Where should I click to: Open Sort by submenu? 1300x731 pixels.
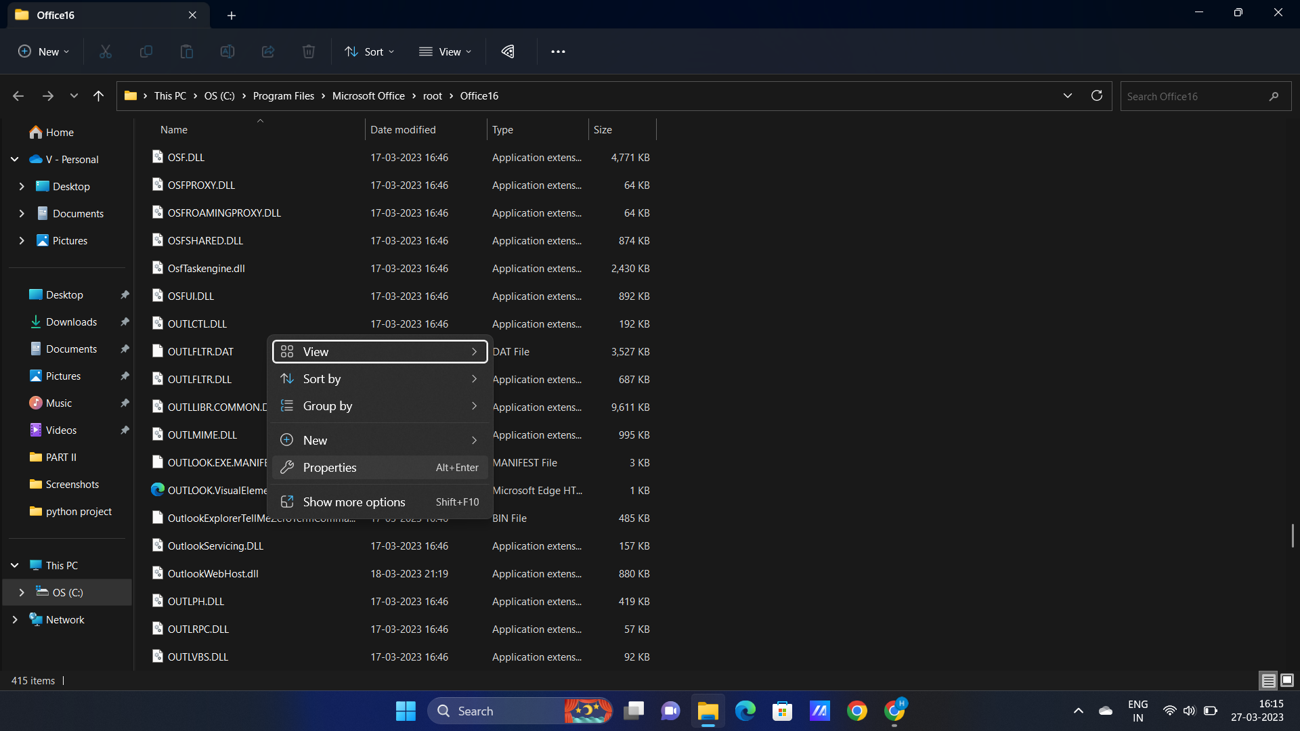tap(380, 379)
